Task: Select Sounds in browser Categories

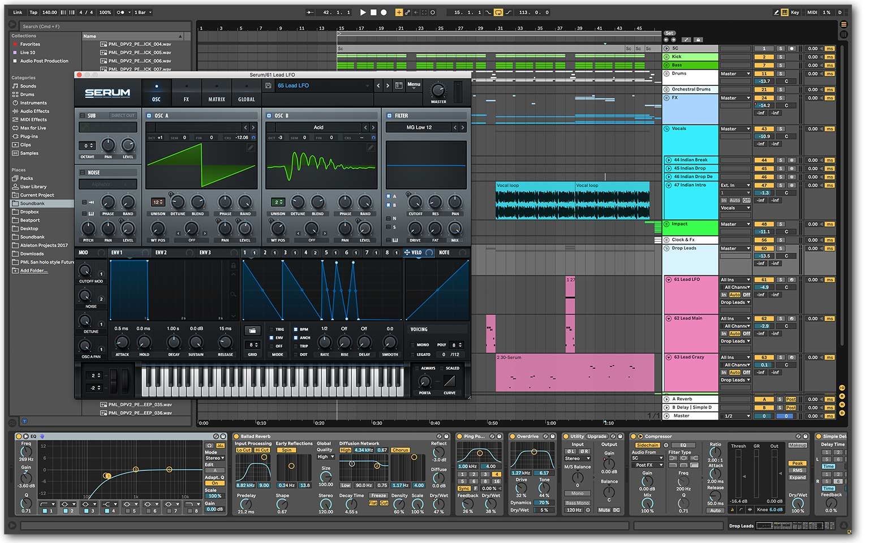Action: point(28,86)
